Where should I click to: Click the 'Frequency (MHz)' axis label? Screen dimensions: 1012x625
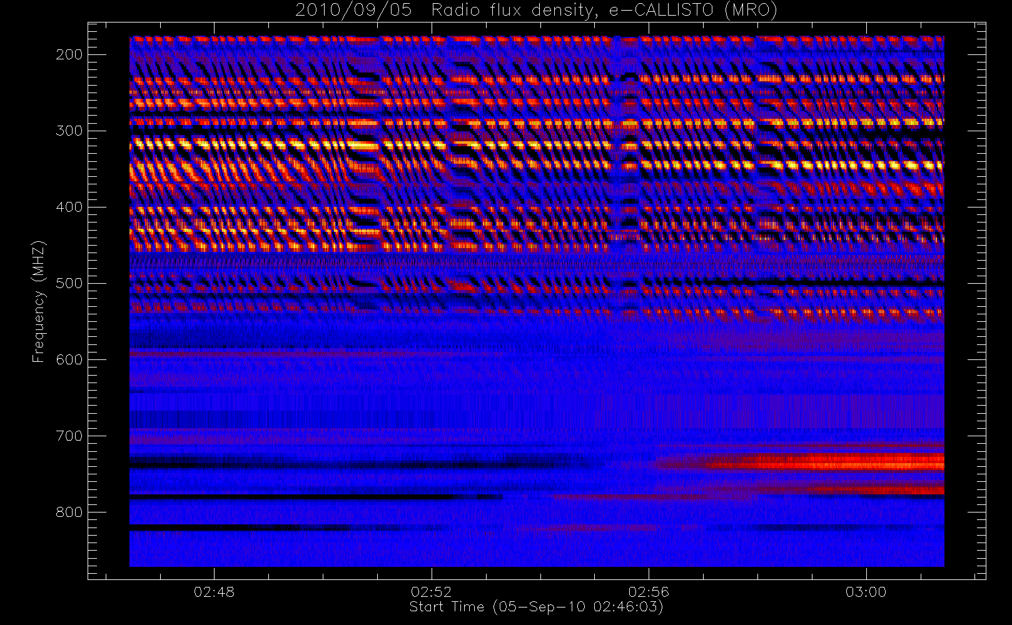39,301
